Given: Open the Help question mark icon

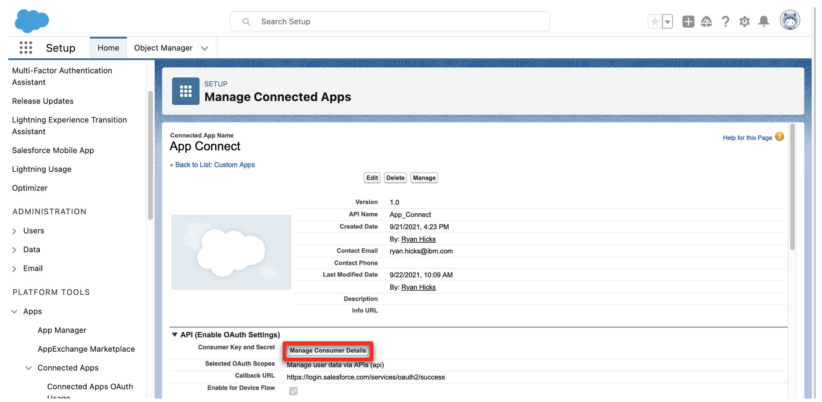Looking at the screenshot, I should [x=725, y=22].
